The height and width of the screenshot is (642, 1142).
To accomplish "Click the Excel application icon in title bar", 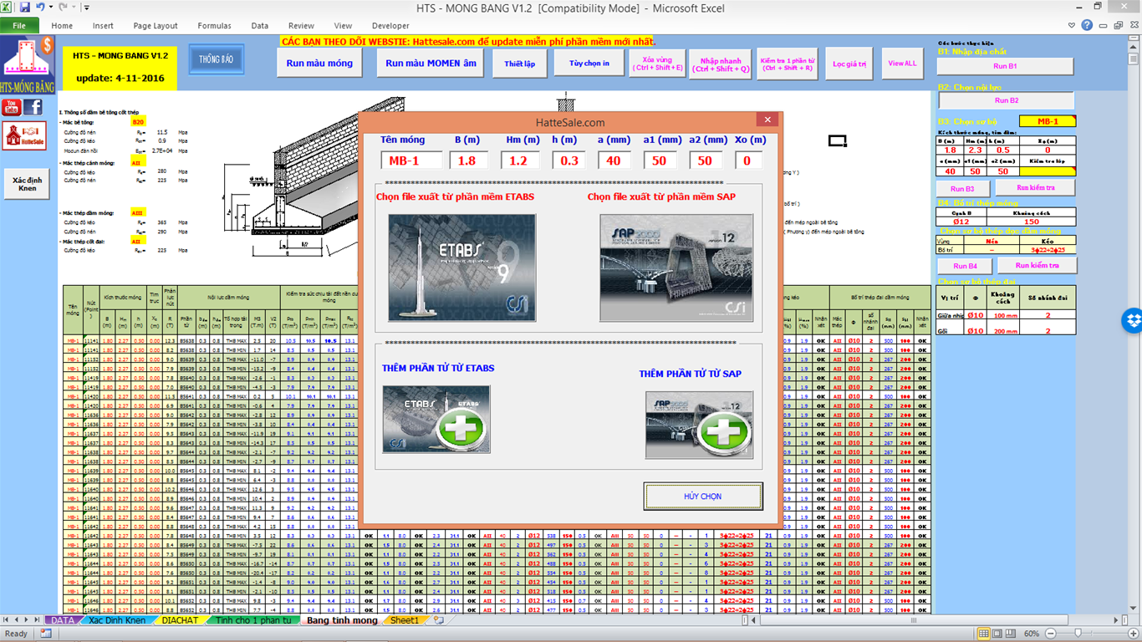I will coord(7,7).
